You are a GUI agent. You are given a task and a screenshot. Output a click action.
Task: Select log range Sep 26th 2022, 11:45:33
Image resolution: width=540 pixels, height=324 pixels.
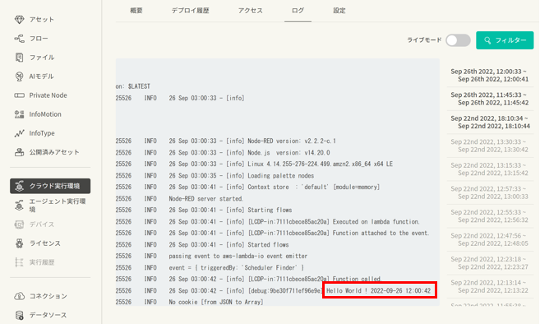(490, 99)
